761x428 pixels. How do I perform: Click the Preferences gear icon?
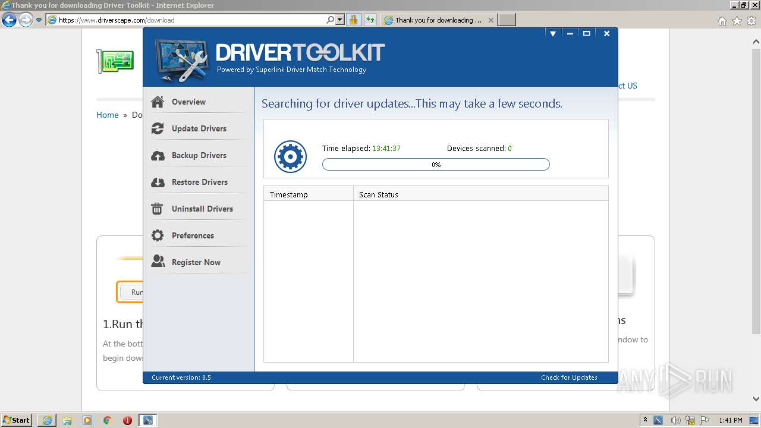click(158, 235)
